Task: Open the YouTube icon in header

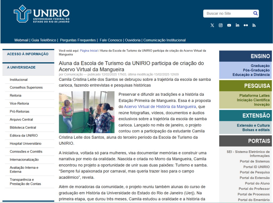Action: (x=229, y=25)
